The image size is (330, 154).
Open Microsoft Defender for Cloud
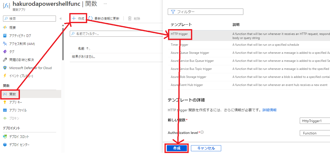click(30, 68)
